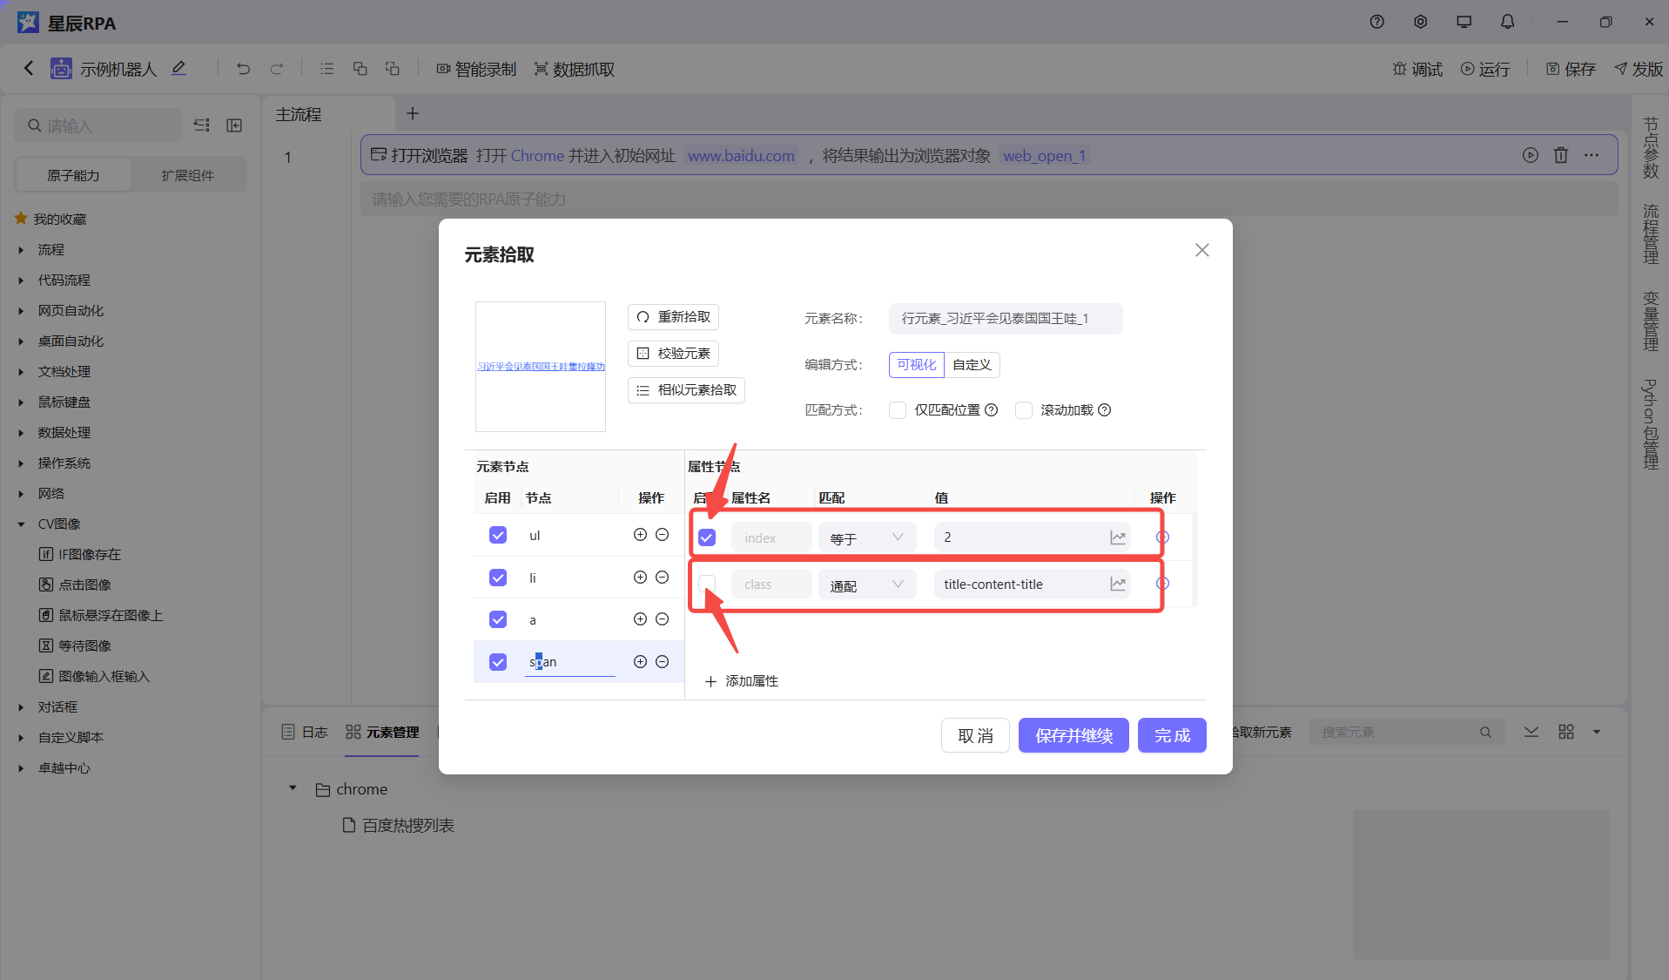The width and height of the screenshot is (1669, 980).
Task: Click the 保存并继续 button
Action: [x=1073, y=735]
